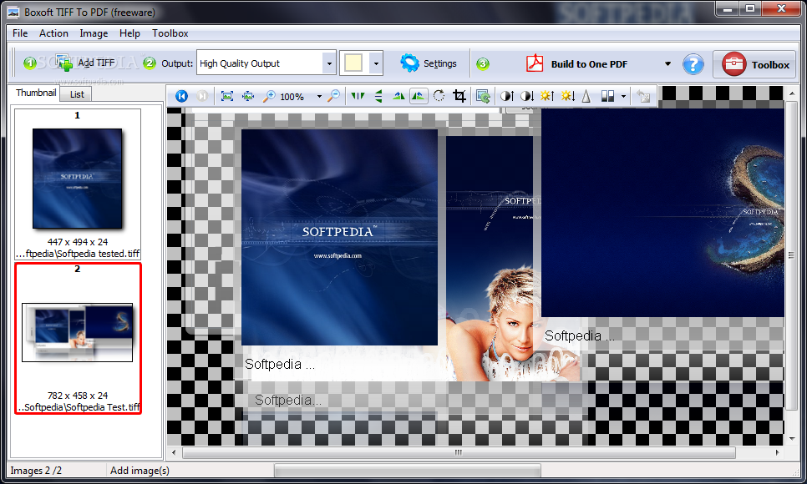Click the flip horizontal icon

[358, 96]
